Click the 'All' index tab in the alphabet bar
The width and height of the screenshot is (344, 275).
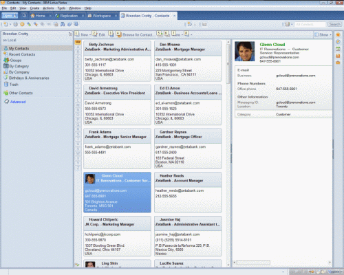pyautogui.click(x=78, y=42)
